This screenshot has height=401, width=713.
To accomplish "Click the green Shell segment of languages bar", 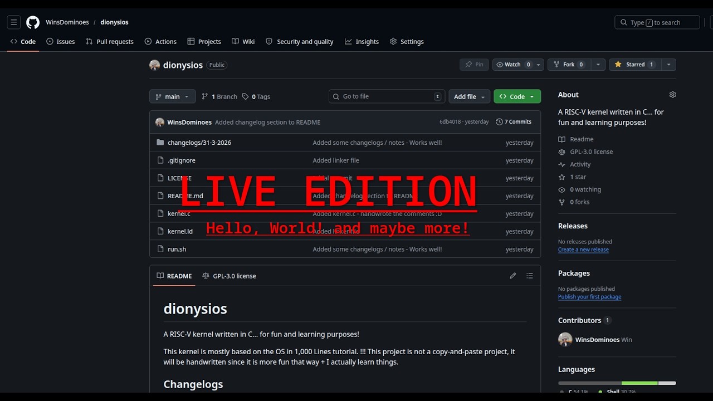I will (639, 383).
